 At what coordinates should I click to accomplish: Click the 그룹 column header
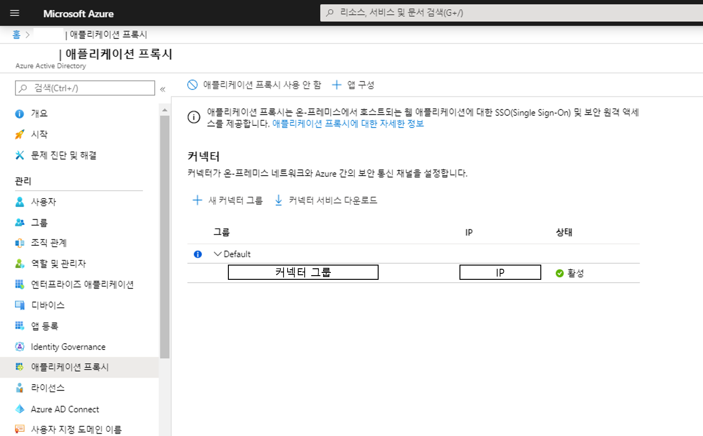click(221, 232)
